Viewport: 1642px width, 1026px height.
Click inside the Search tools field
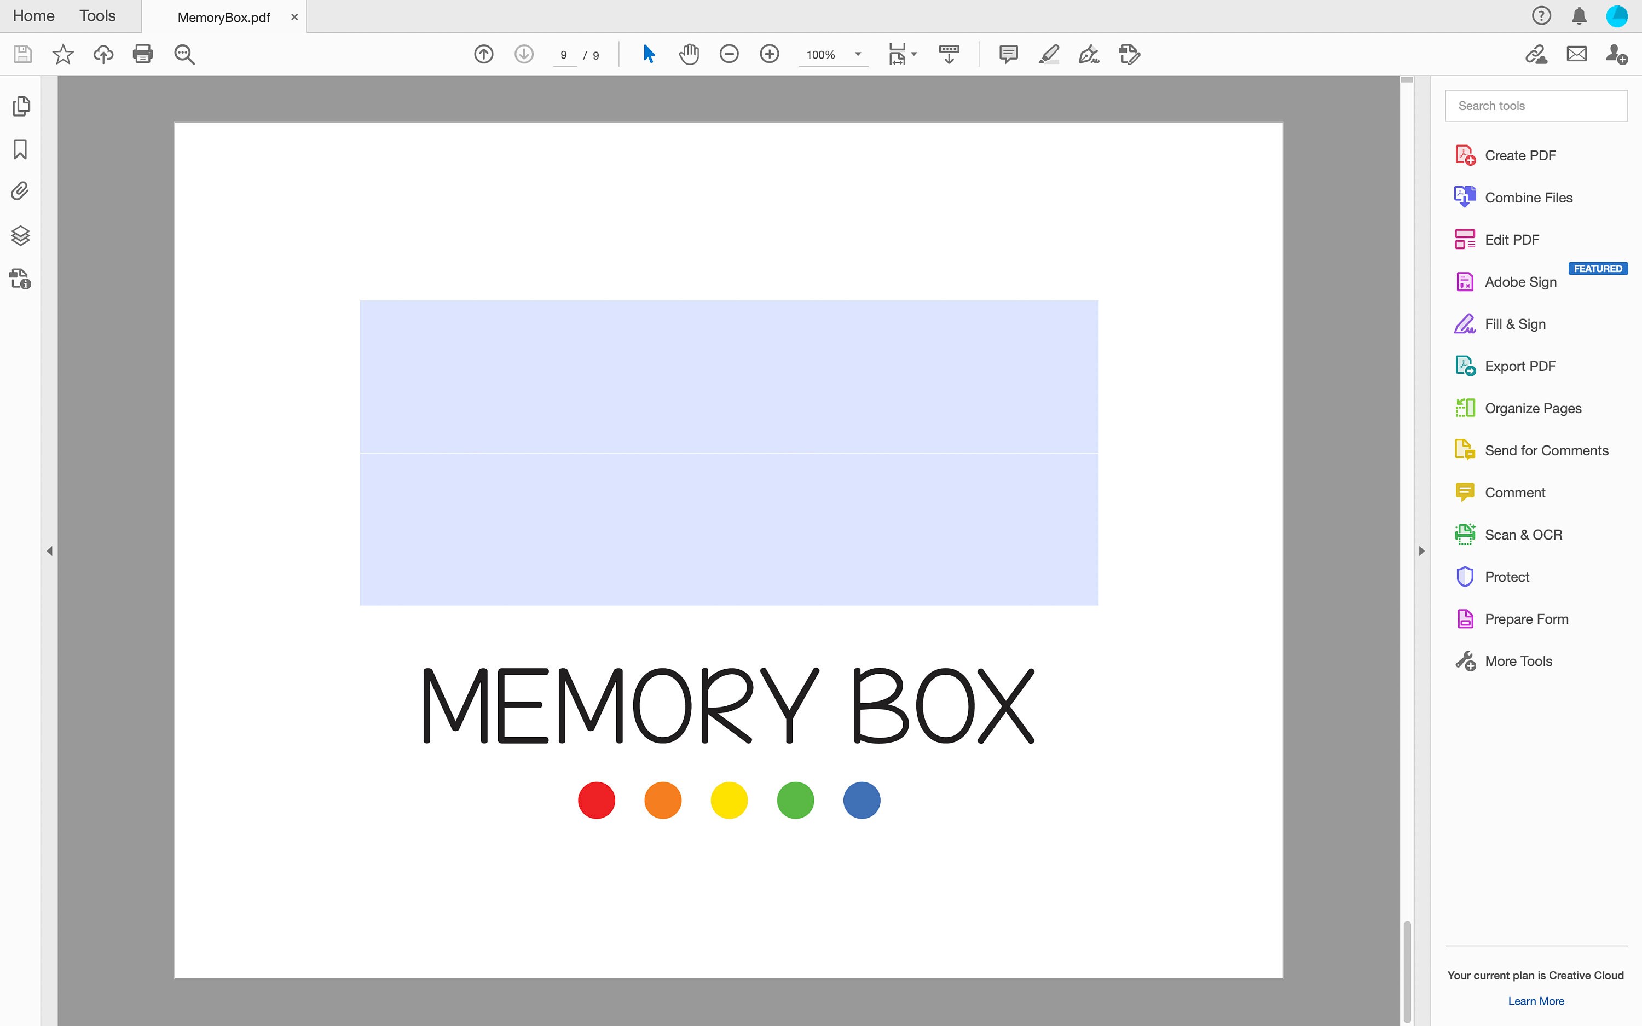1535,105
